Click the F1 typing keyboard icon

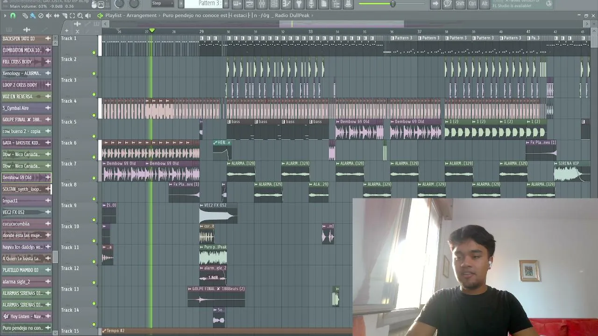(101, 4)
